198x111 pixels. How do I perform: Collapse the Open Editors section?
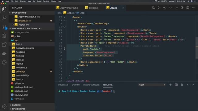click(10, 13)
